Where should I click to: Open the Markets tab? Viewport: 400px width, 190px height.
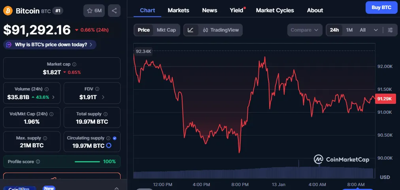click(x=178, y=10)
